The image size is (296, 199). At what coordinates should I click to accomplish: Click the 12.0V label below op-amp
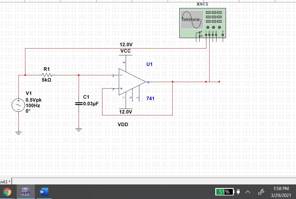[126, 112]
